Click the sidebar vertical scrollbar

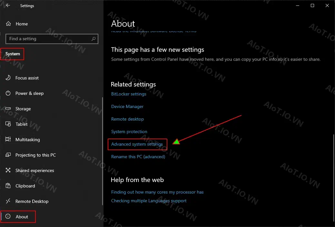coord(103,151)
